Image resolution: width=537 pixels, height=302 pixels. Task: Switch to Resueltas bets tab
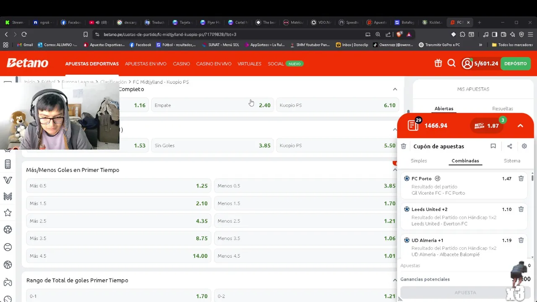click(x=503, y=108)
